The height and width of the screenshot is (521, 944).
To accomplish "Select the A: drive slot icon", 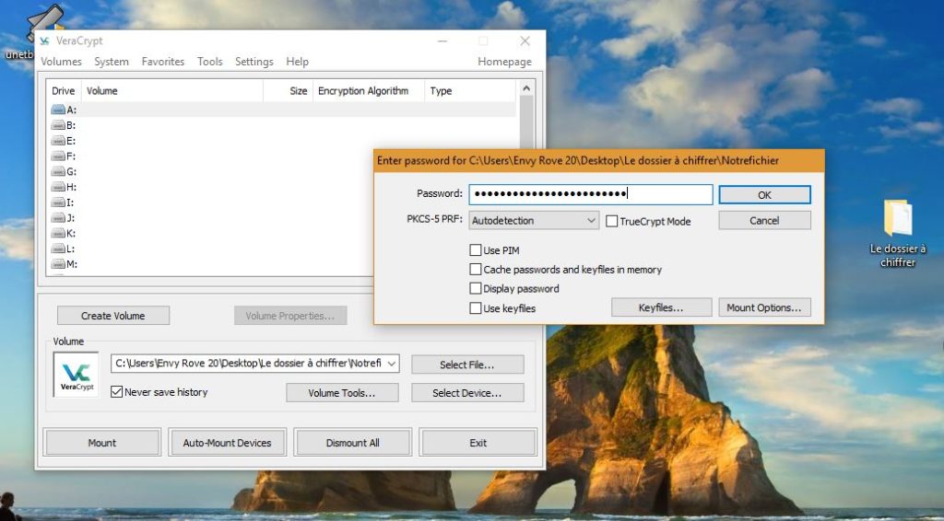I will point(58,110).
